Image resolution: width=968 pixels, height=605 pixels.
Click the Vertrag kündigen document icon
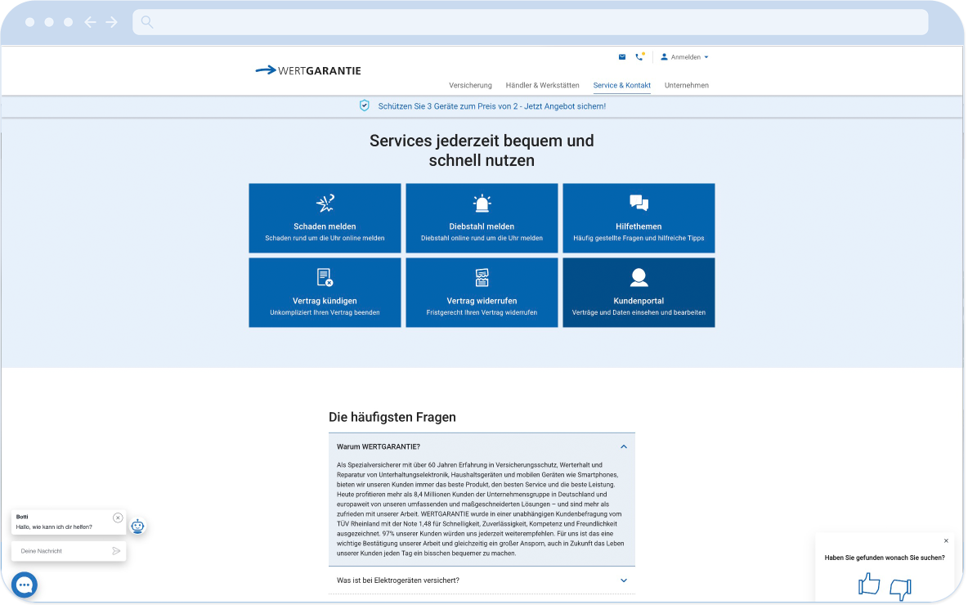tap(325, 278)
